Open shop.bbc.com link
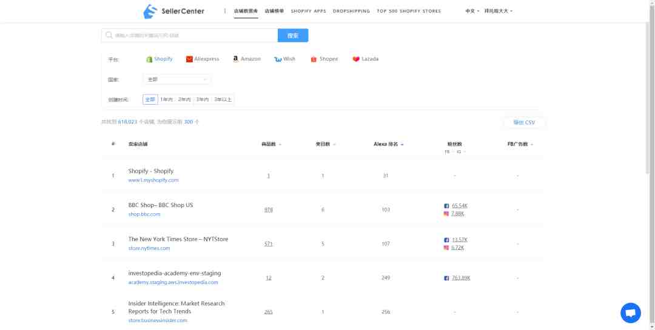This screenshot has width=655, height=330. [144, 214]
